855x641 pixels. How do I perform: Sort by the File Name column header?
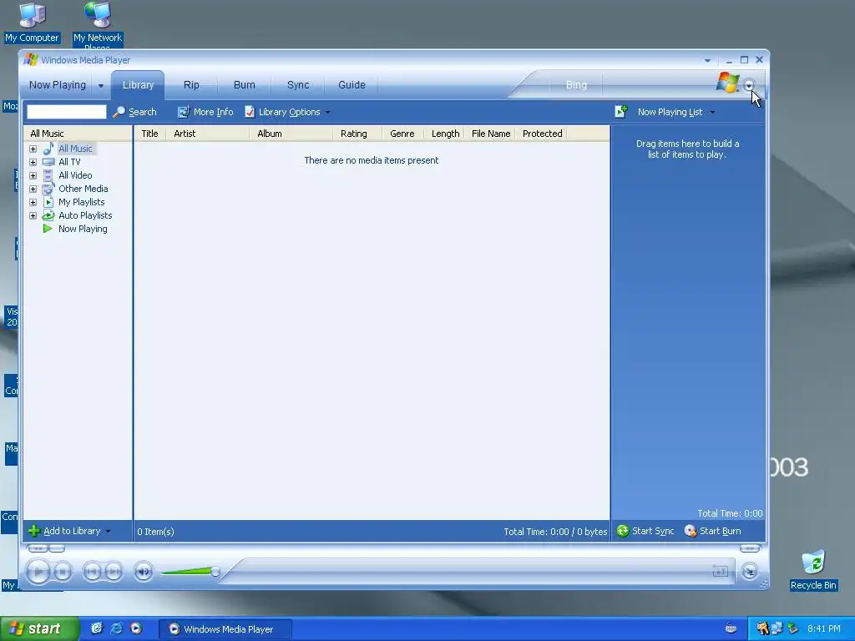[x=490, y=134]
